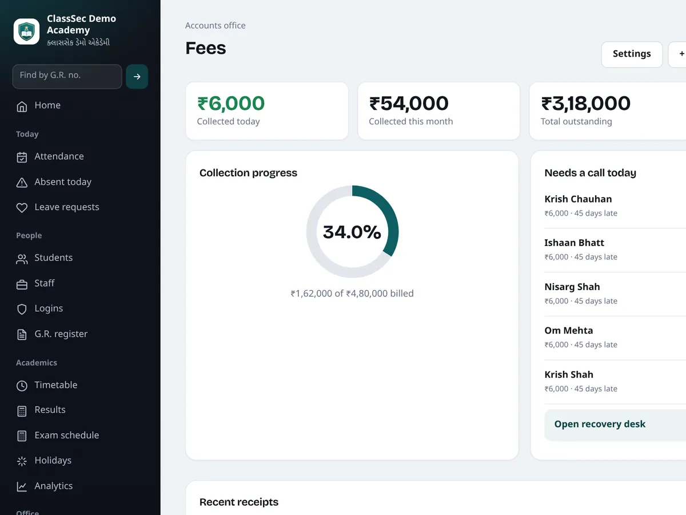The width and height of the screenshot is (686, 515).
Task: Focus the Find by G.R. no. field
Action: 67,77
